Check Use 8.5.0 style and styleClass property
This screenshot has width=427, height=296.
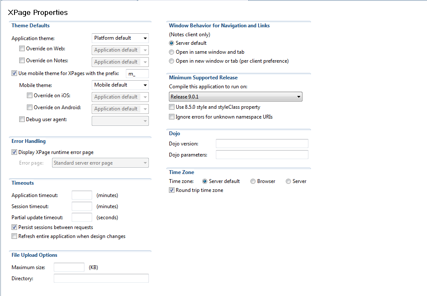tap(172, 107)
